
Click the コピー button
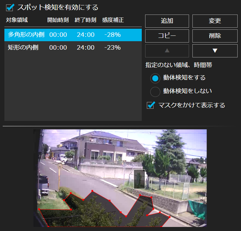click(167, 36)
